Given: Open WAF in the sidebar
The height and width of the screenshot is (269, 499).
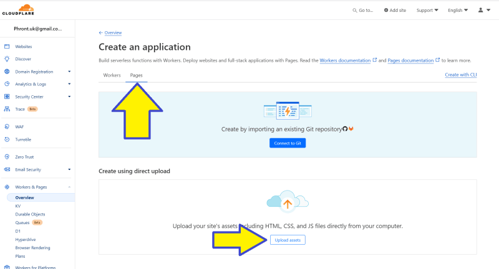Looking at the screenshot, I should [x=19, y=127].
